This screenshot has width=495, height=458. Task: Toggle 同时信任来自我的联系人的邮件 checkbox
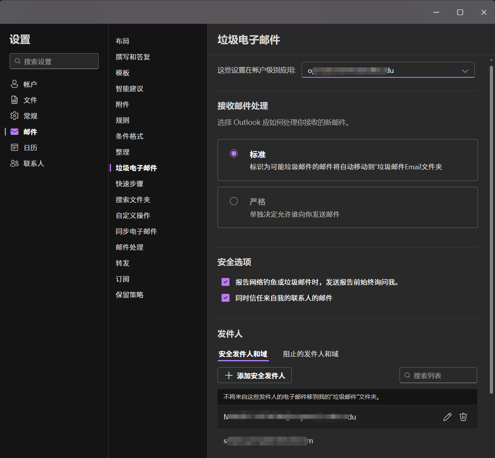[226, 298]
